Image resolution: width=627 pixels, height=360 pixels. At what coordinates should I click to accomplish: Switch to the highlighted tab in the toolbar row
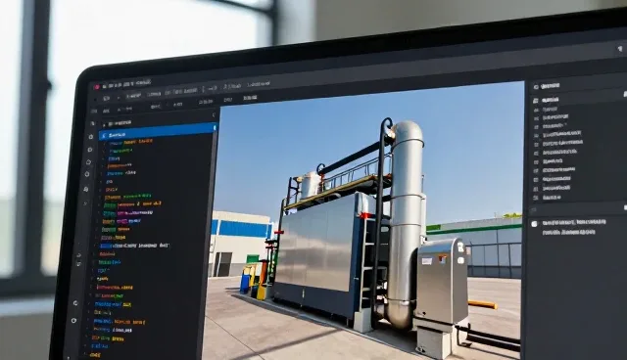(x=133, y=96)
